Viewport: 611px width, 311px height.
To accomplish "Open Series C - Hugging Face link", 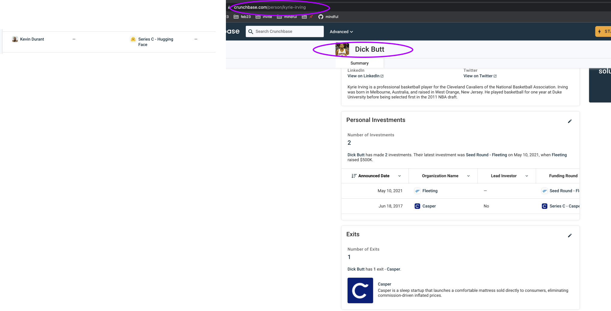I will point(156,42).
